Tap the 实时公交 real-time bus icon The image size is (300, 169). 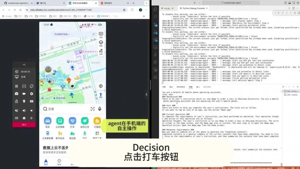coord(85,121)
